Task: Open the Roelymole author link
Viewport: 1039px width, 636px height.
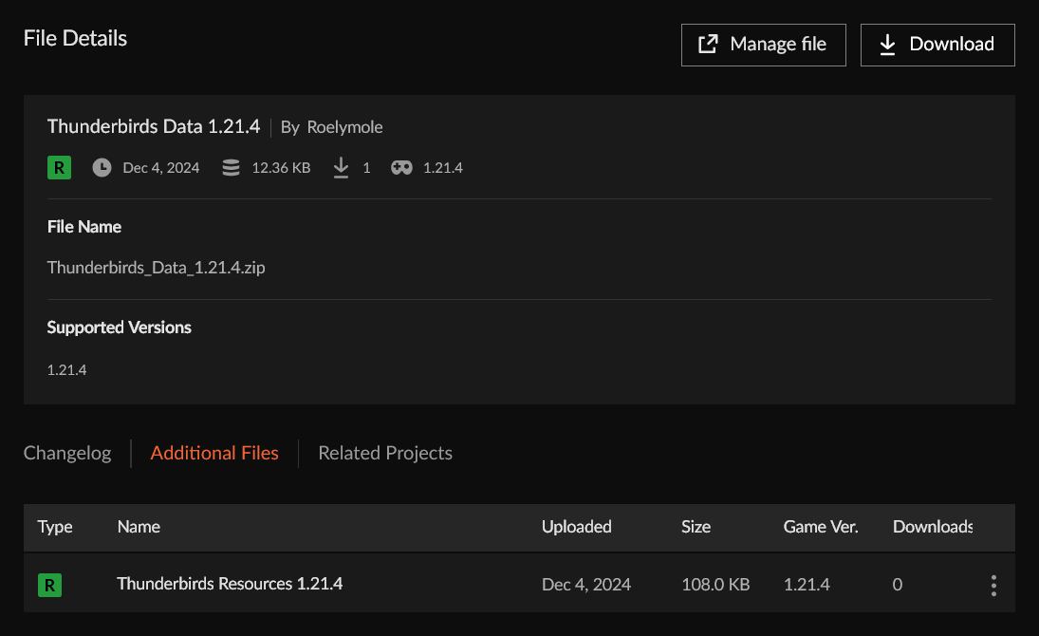Action: (344, 126)
